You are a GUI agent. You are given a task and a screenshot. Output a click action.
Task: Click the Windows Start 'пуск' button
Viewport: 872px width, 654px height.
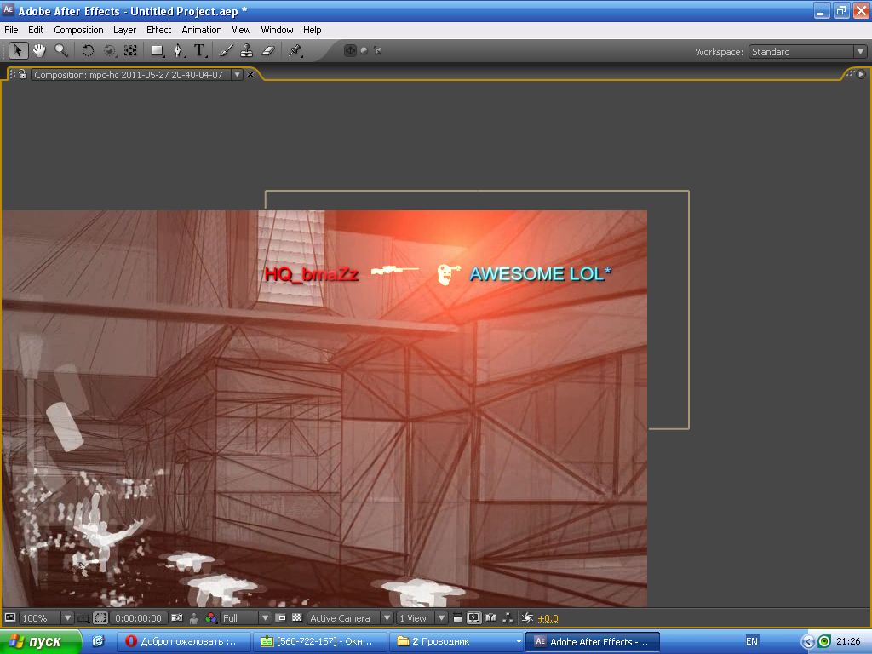click(40, 642)
